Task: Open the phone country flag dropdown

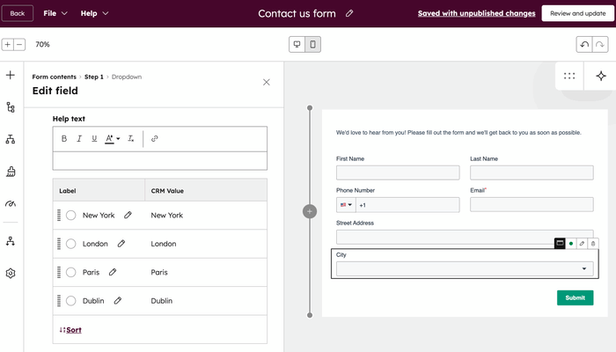Action: click(x=346, y=205)
